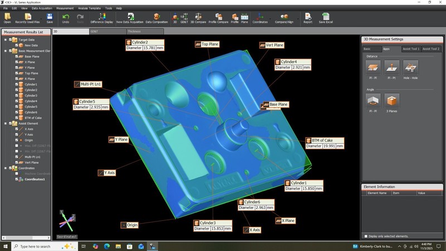Open the Compare/Align tool
The image size is (446, 251).
[x=284, y=18]
